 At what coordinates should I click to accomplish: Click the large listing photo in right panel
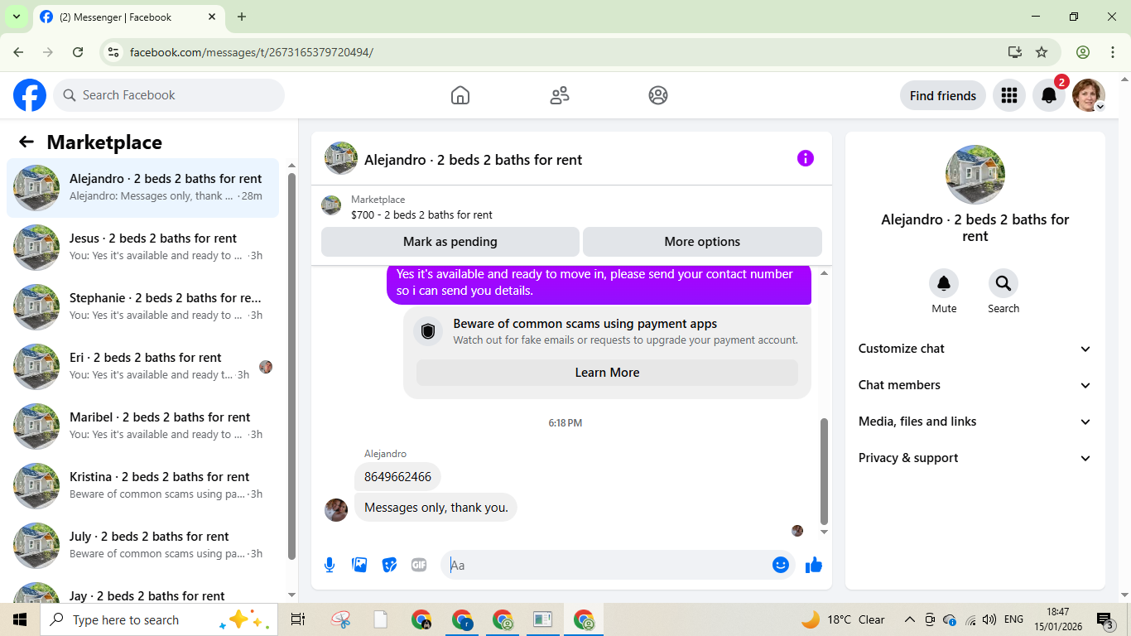(x=975, y=175)
